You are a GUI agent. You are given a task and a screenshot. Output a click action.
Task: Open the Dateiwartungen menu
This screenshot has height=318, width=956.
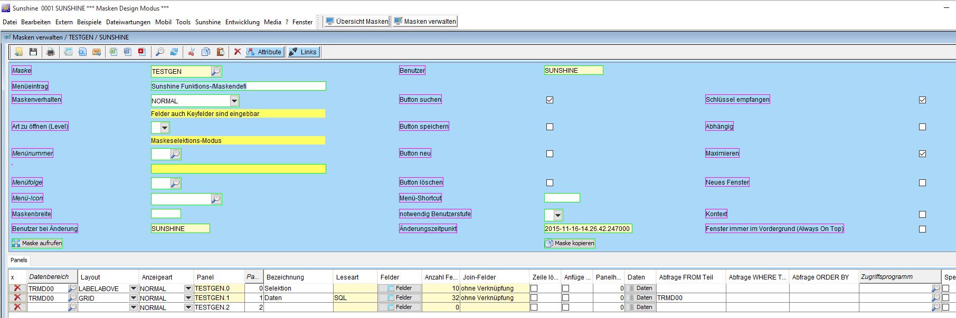pos(128,22)
